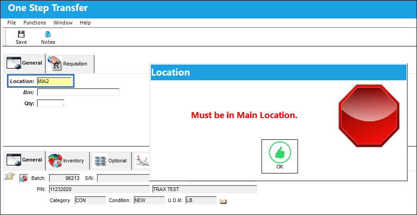Click the envelope icon beside U.O.M

click(x=223, y=202)
